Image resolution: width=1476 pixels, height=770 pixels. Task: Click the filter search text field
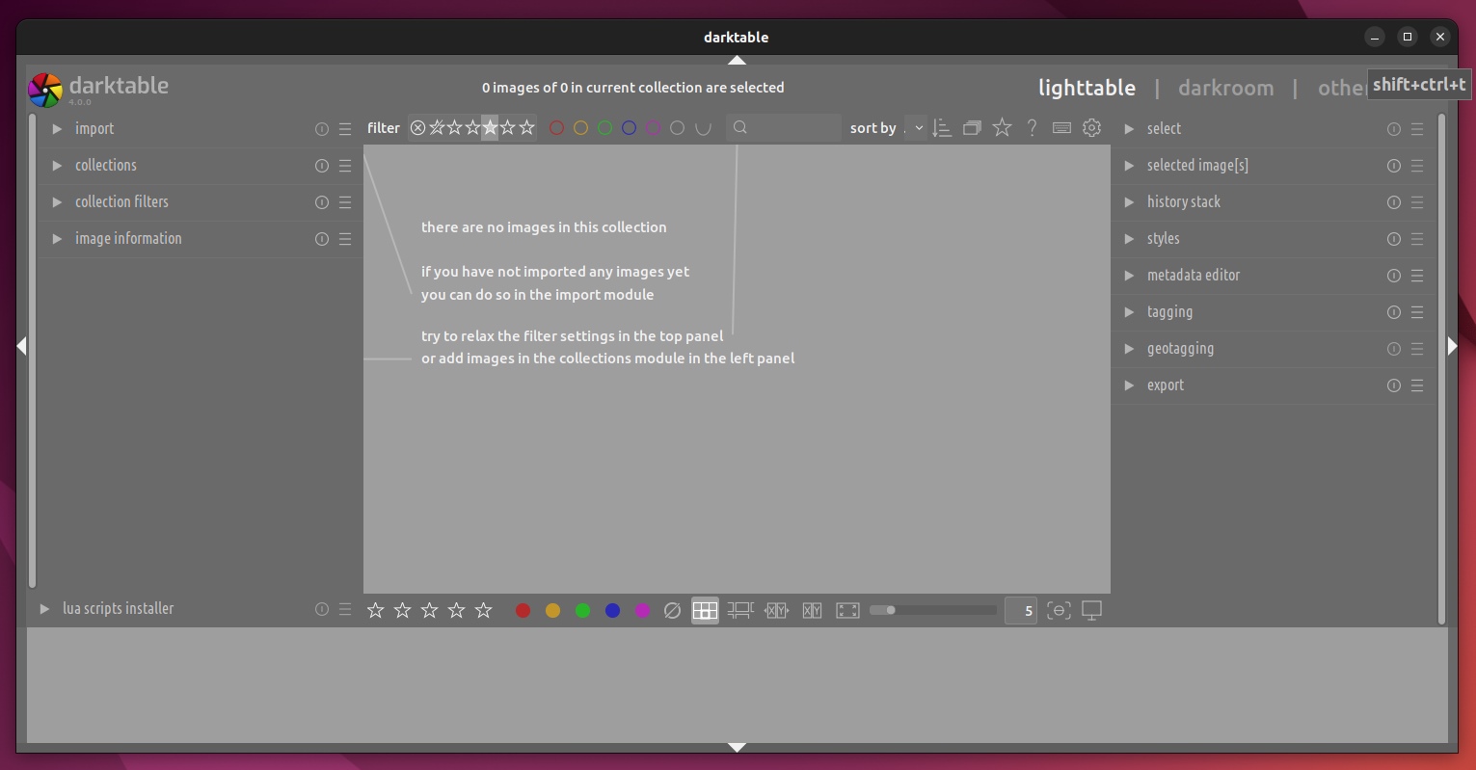[792, 128]
